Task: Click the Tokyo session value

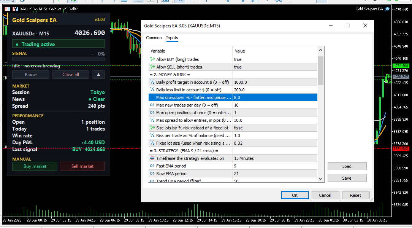Action: [x=97, y=92]
